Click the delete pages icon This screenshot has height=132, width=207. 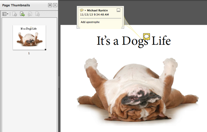[x=15, y=14]
